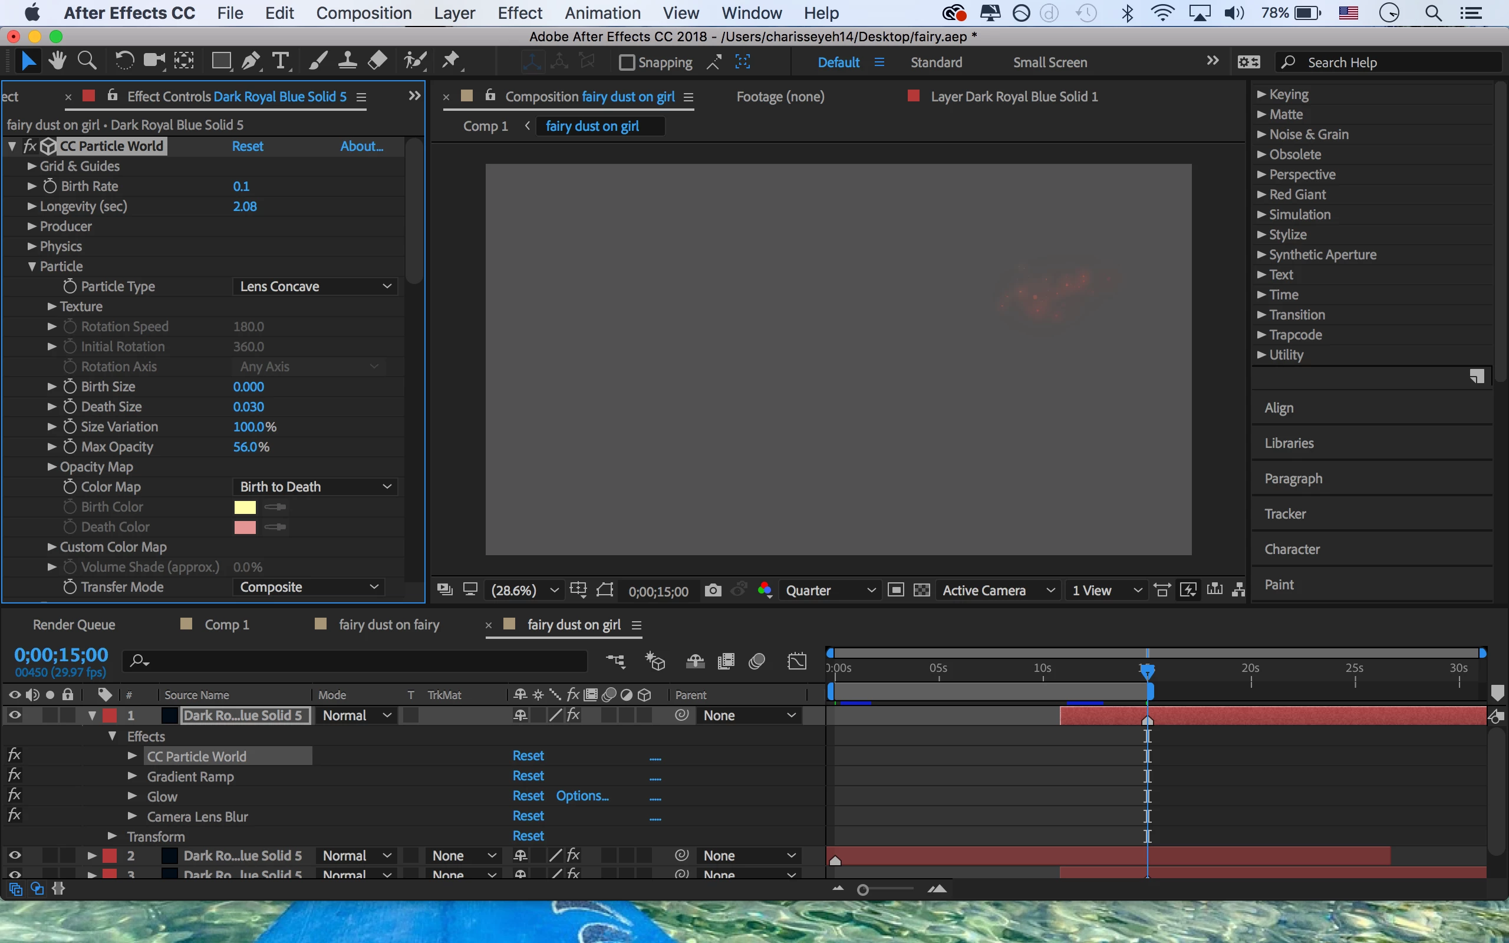Switch to fairy dust on fairy tab
Screen dimensions: 1509x943
click(x=388, y=624)
